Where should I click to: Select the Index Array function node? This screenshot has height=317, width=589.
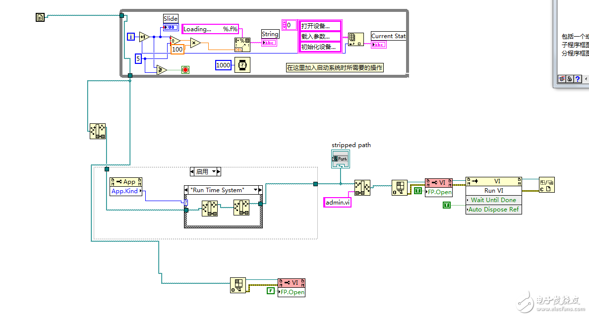355,40
